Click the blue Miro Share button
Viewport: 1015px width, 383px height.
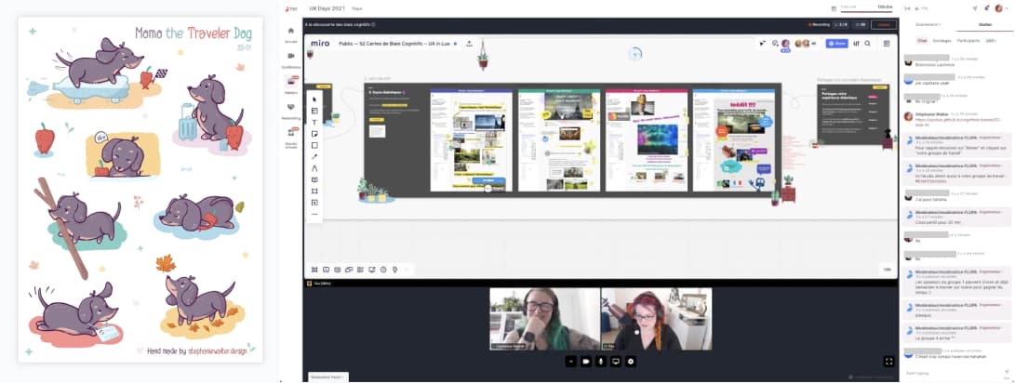[836, 44]
